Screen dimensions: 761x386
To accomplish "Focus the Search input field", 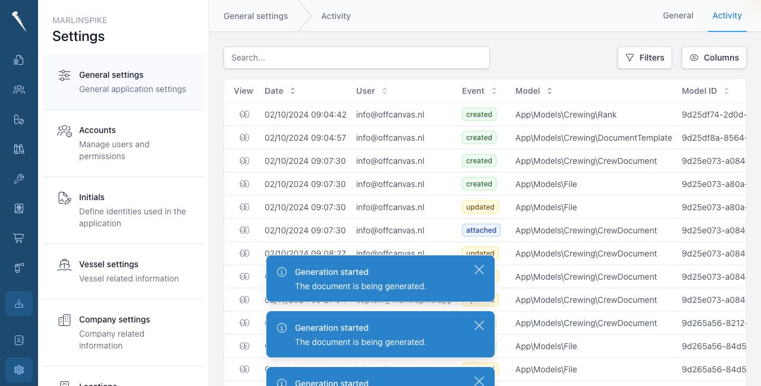I will point(357,58).
